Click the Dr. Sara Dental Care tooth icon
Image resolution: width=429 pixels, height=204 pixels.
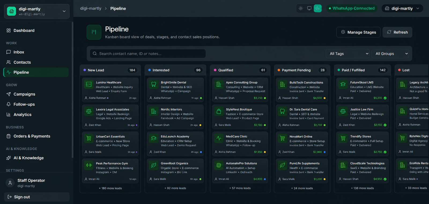[282, 111]
